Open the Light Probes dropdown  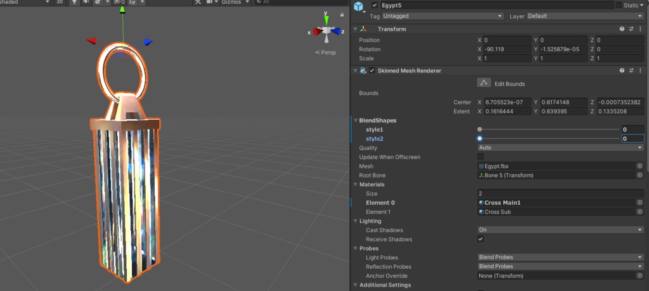click(561, 257)
